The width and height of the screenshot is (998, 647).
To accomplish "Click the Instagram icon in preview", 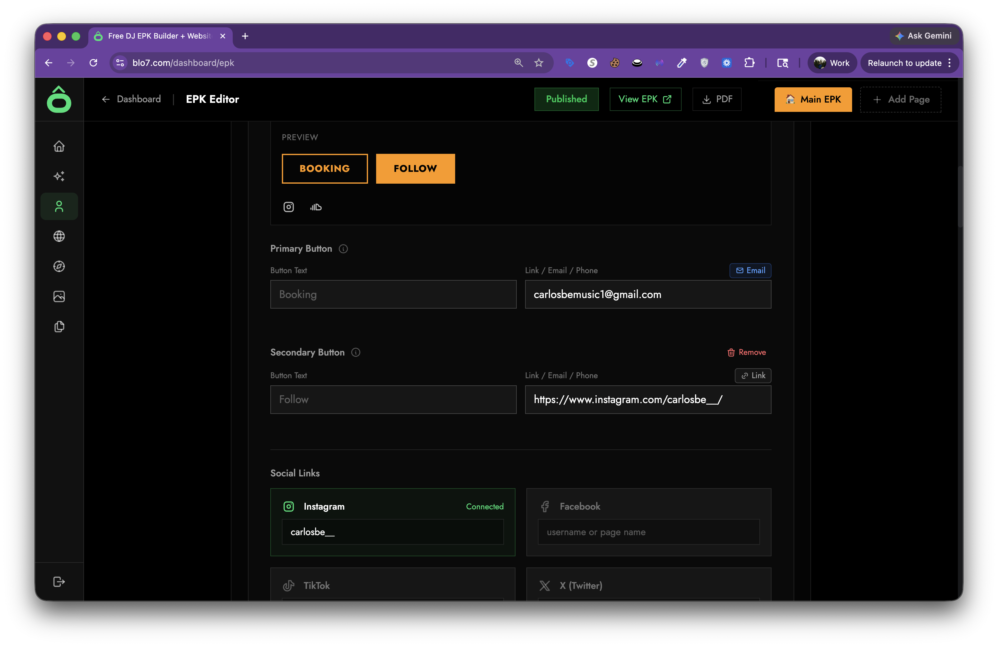I will 288,207.
